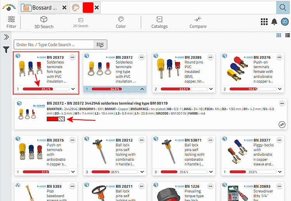Switch to list view

point(288,35)
